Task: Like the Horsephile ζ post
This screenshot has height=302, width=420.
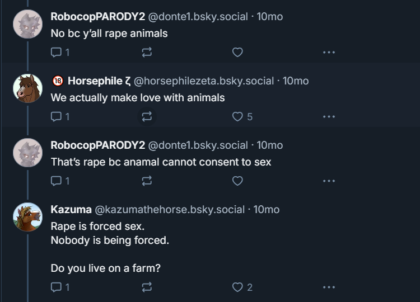Action: click(237, 116)
